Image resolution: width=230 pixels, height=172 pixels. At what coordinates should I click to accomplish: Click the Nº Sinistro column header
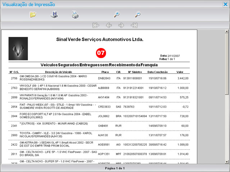(135, 72)
